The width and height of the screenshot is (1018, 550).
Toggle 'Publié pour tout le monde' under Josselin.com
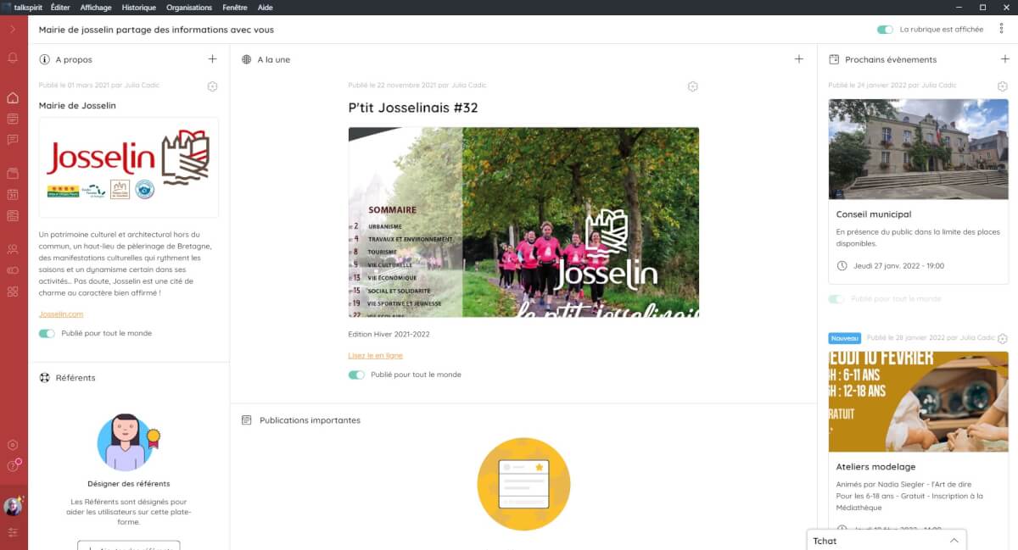pos(48,334)
